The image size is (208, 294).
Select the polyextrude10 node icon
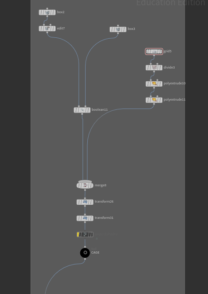154,83
